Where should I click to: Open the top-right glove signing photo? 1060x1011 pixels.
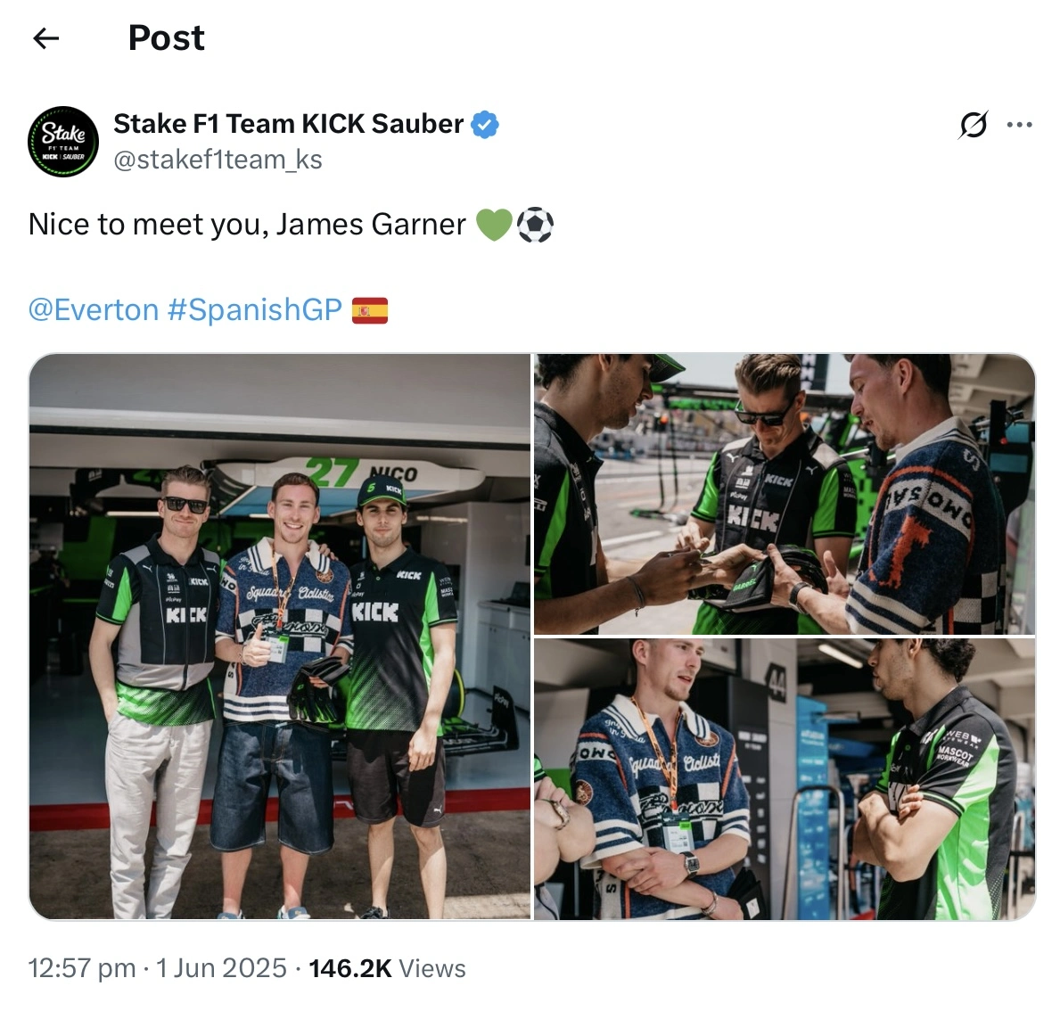tap(785, 494)
